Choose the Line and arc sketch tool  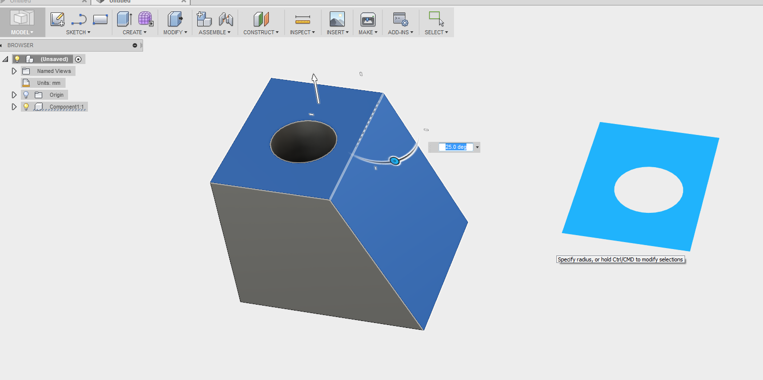[79, 19]
